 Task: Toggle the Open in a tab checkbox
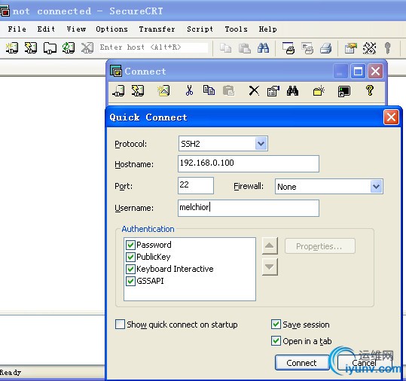point(276,341)
